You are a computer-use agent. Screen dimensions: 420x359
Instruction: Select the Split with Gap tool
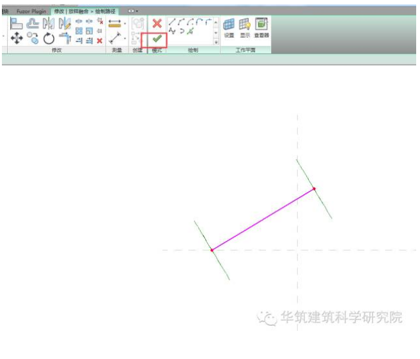coord(89,21)
